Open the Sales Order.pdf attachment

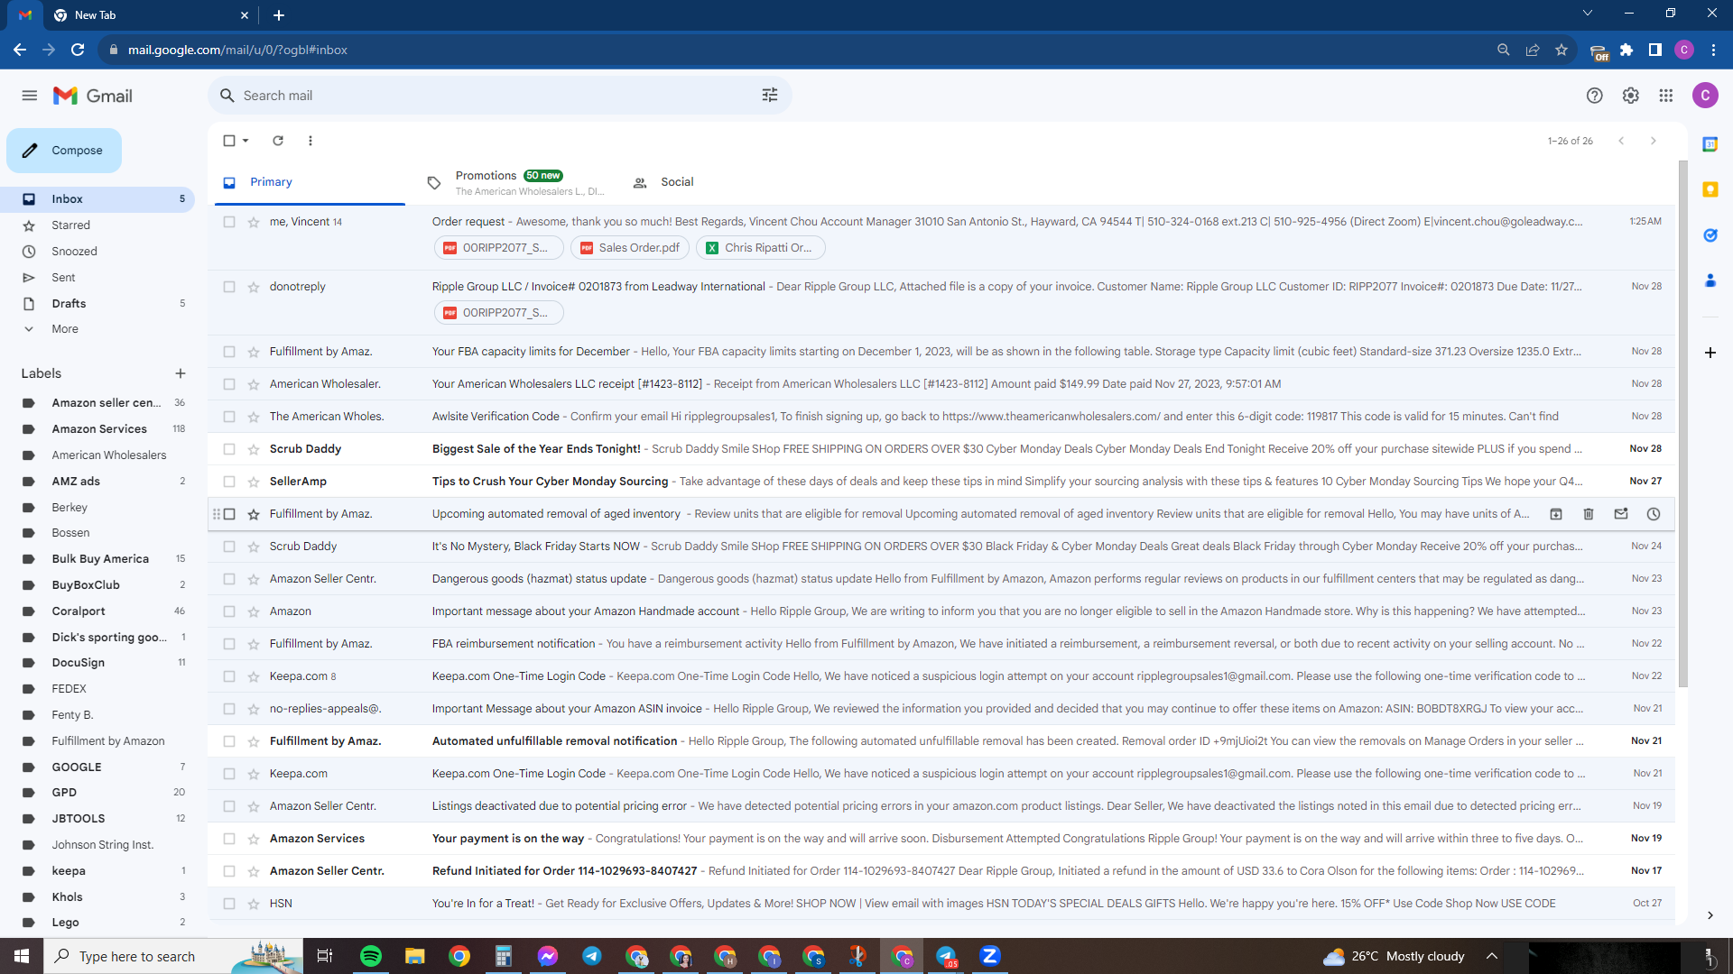click(630, 248)
